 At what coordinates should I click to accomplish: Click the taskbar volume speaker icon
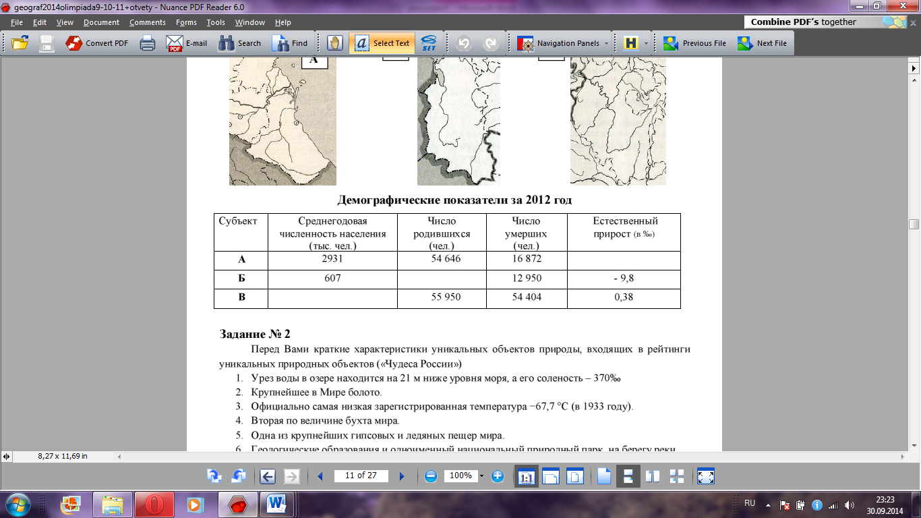pyautogui.click(x=849, y=505)
